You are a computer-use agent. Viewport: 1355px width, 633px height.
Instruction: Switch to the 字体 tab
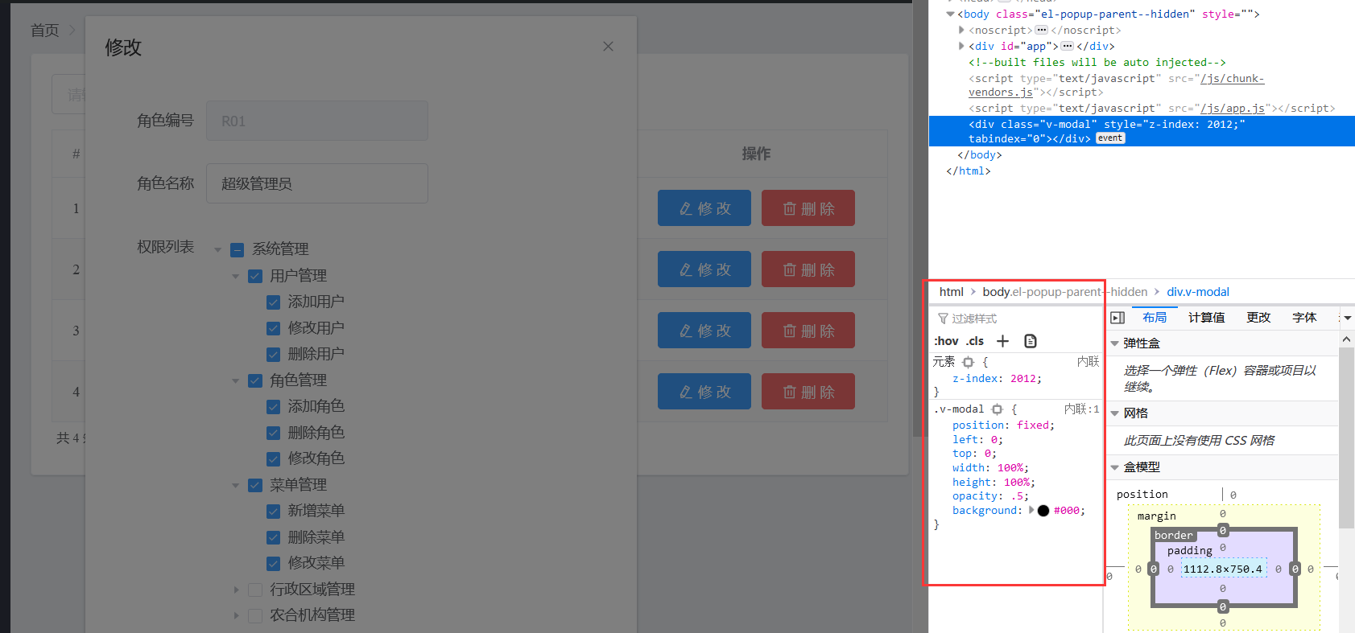[1304, 318]
